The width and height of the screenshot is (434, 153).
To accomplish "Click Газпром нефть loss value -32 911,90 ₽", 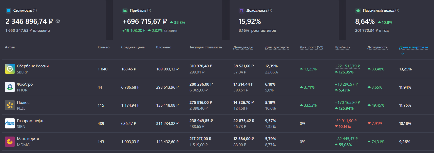I will tap(346, 121).
